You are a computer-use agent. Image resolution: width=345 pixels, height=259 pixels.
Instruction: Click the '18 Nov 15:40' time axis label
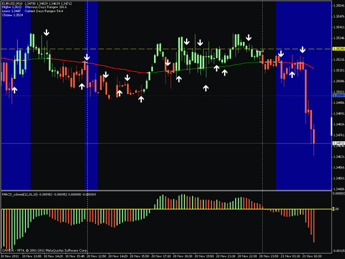[75, 256]
